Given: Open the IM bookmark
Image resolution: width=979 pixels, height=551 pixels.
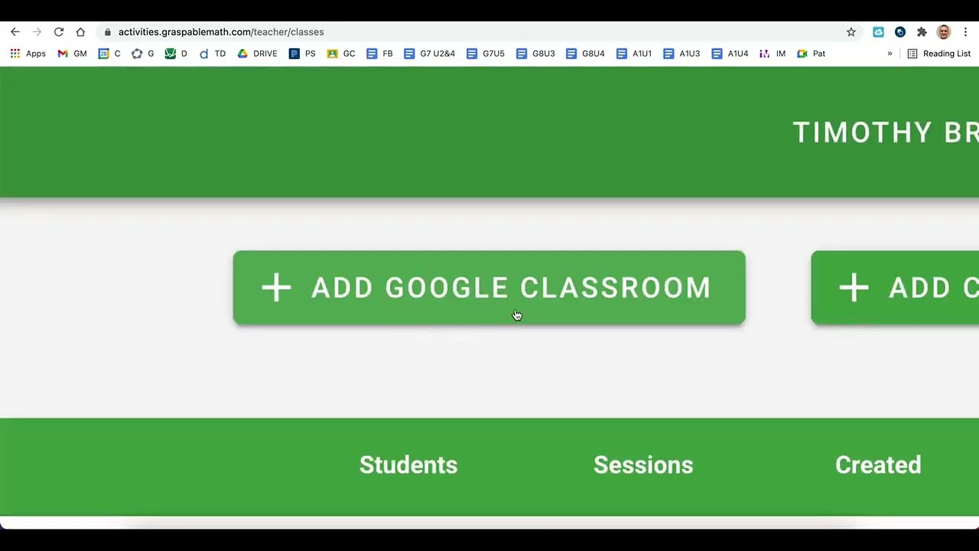Looking at the screenshot, I should click(772, 54).
